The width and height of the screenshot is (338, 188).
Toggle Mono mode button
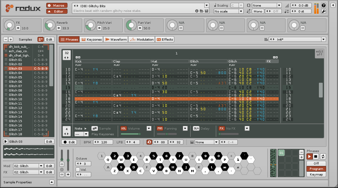(258, 12)
